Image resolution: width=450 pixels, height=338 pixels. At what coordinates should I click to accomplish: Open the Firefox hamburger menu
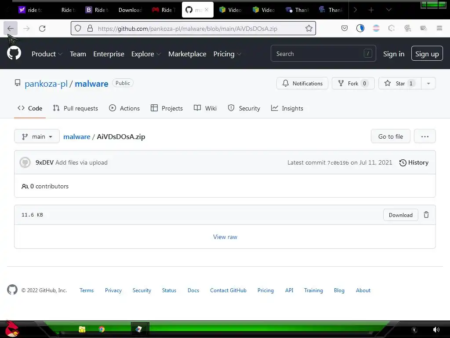coord(439,28)
